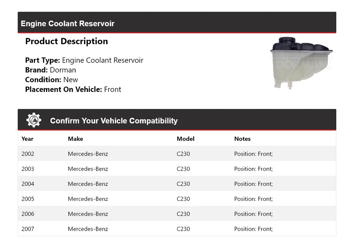This screenshot has height=248, width=354.
Task: Click the Engine Coolant Reservoir title bar
Action: [x=67, y=24]
